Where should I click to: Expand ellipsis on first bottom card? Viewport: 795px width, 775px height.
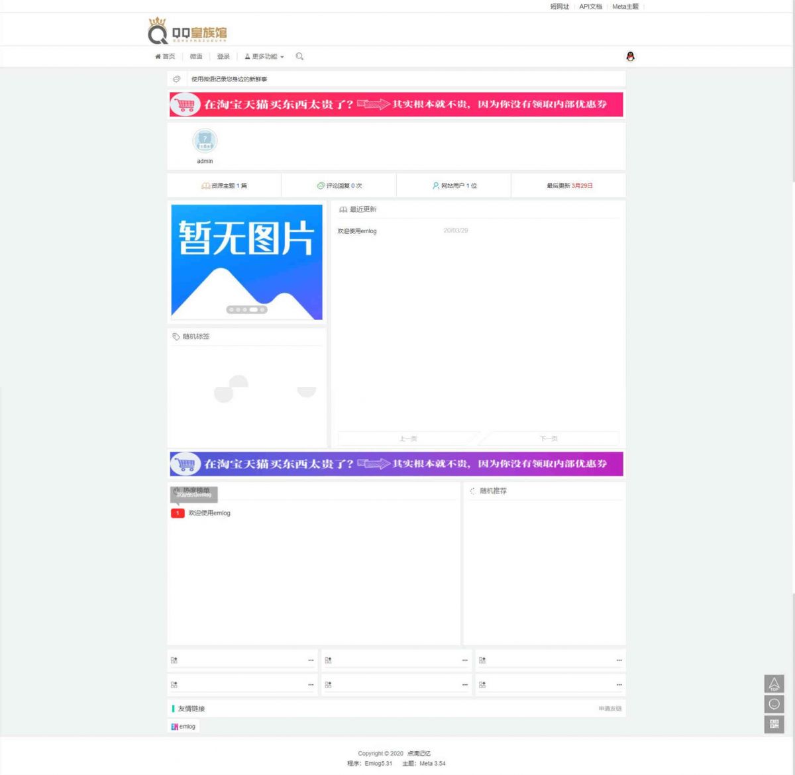point(311,659)
